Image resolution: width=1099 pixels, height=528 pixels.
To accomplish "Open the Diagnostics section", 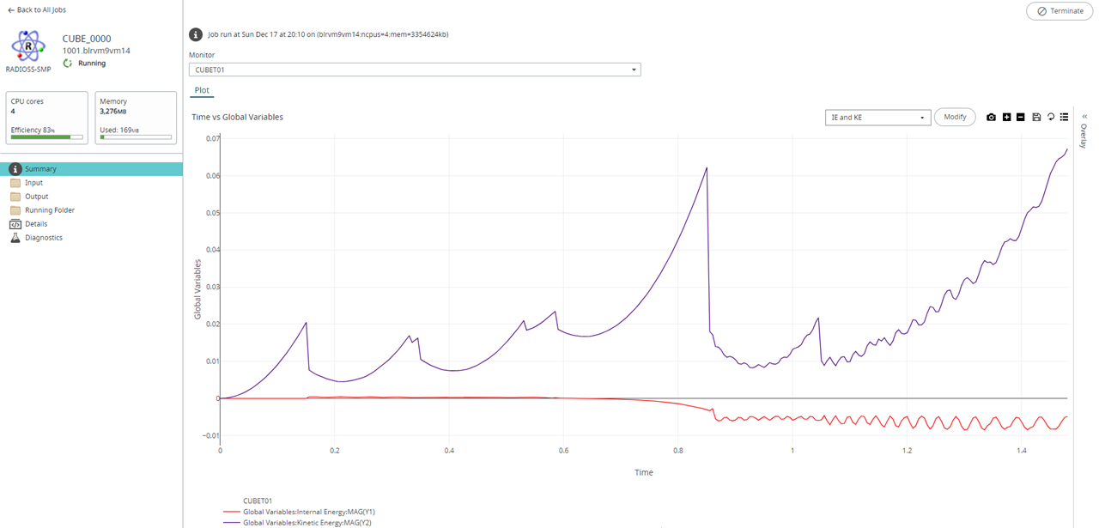I will pyautogui.click(x=43, y=238).
